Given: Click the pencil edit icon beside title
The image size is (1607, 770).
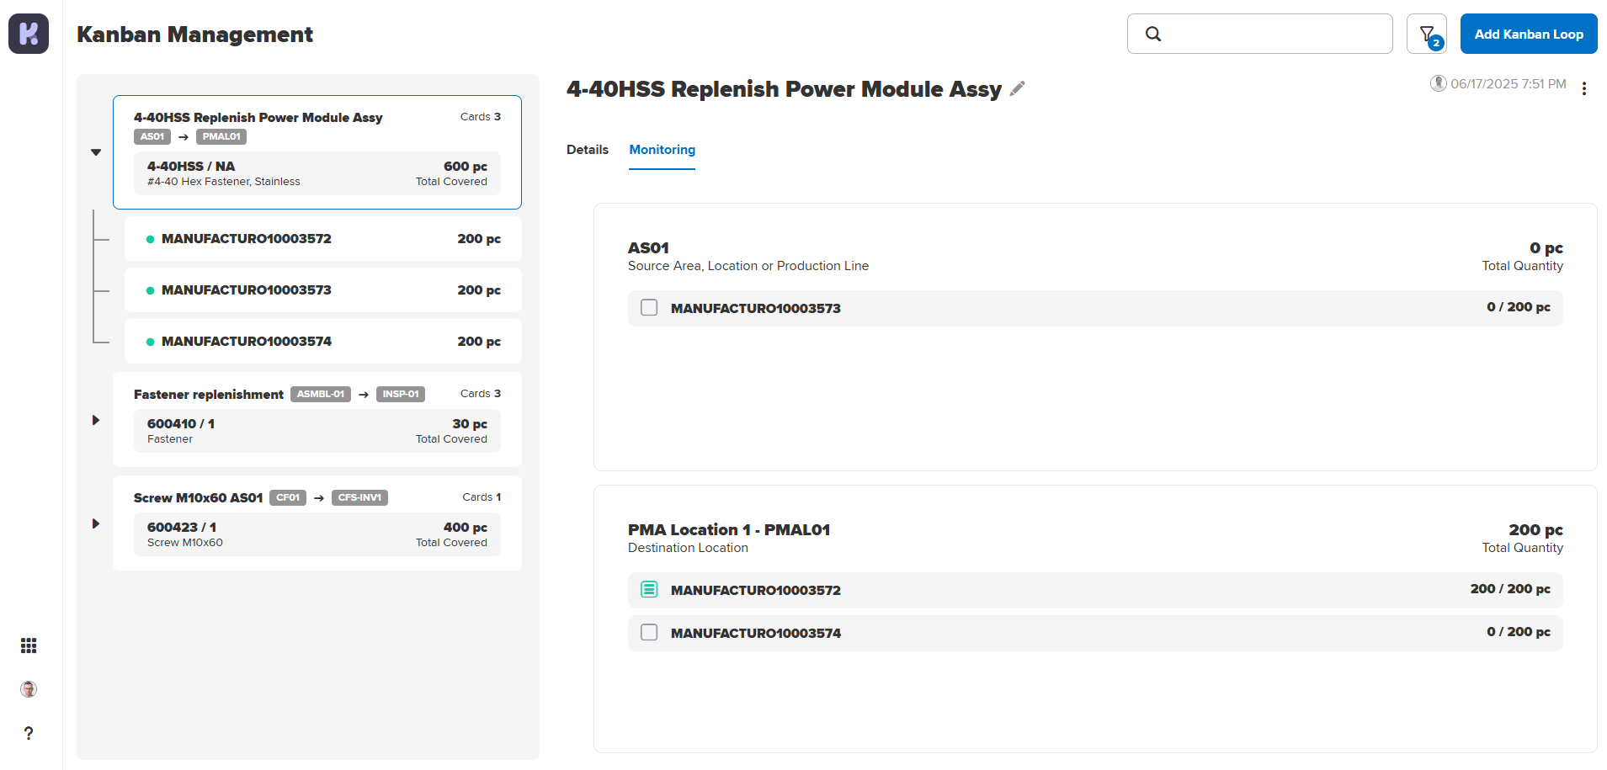Looking at the screenshot, I should [1018, 88].
